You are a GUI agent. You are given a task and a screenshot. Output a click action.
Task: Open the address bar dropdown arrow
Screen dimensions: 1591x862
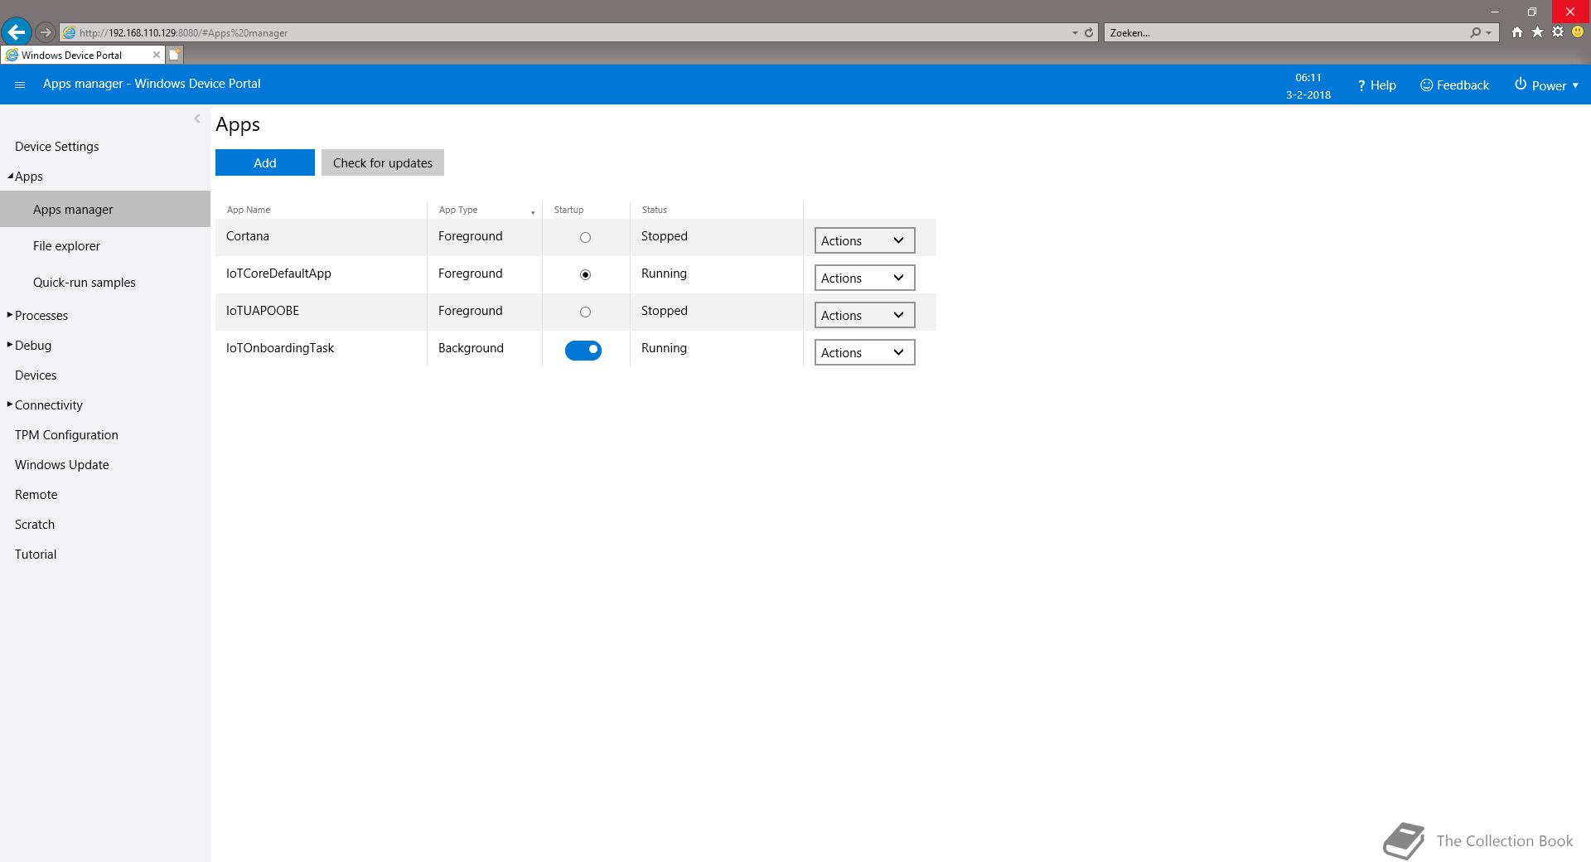pyautogui.click(x=1075, y=32)
